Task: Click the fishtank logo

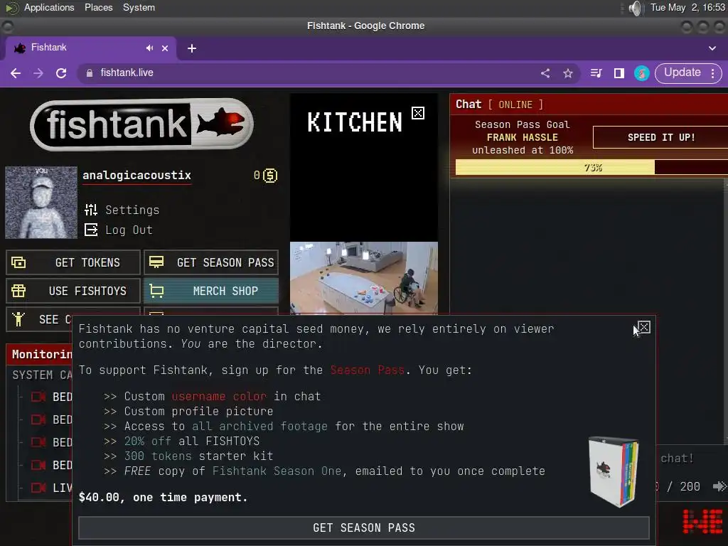Action: coord(141,124)
